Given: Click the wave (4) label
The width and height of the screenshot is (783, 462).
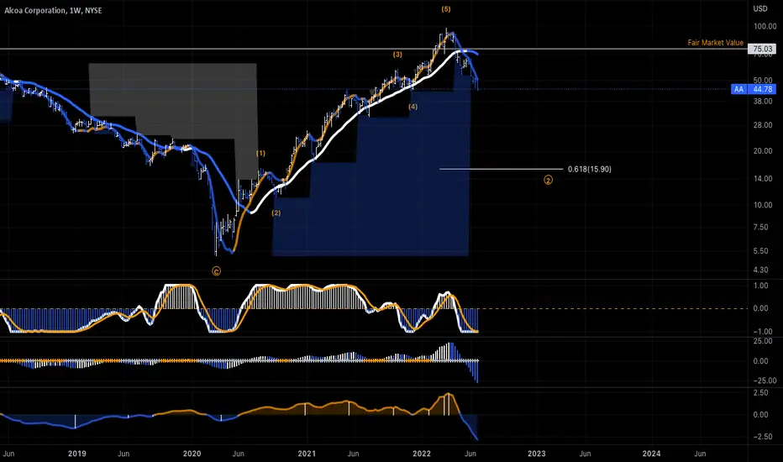Looking at the screenshot, I should tap(413, 107).
